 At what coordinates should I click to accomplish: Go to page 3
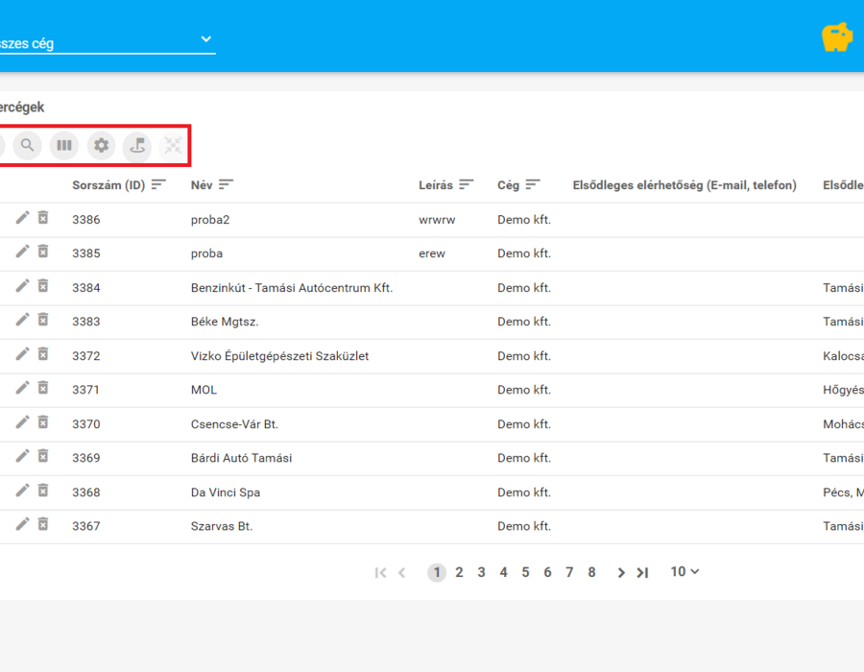[x=481, y=572]
